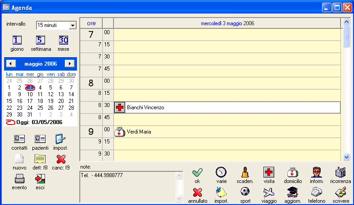Go to the next month in calendar
This screenshot has width=354, height=205.
[69, 63]
